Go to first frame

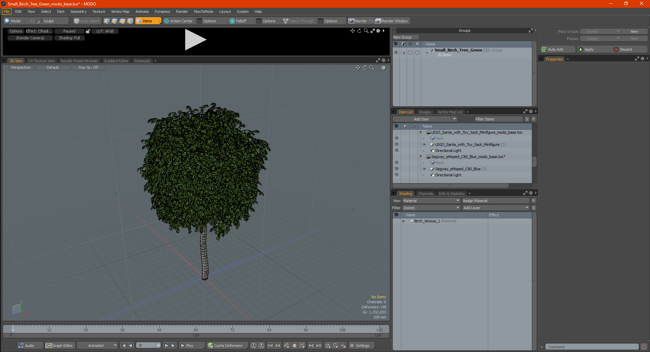click(123, 346)
